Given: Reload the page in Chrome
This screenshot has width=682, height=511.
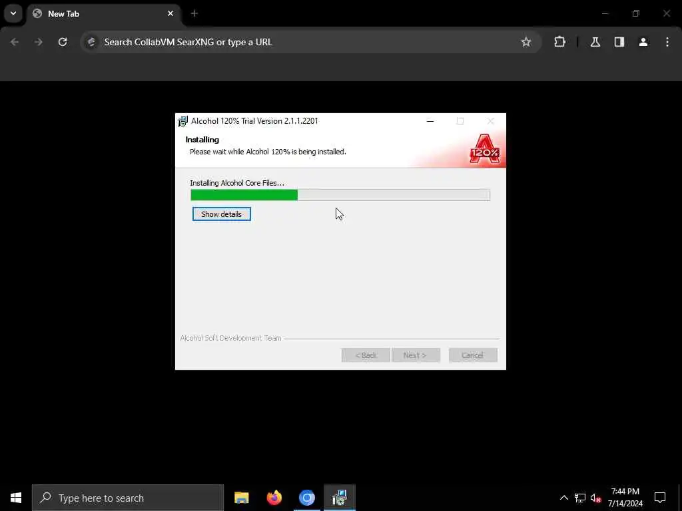Looking at the screenshot, I should point(63,42).
